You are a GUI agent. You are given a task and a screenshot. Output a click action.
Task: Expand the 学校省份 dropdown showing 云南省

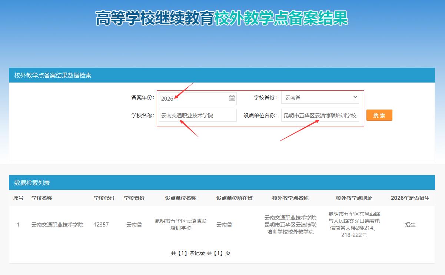(x=320, y=97)
